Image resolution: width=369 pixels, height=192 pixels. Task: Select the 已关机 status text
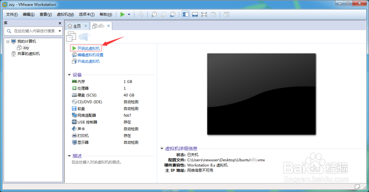(193, 155)
